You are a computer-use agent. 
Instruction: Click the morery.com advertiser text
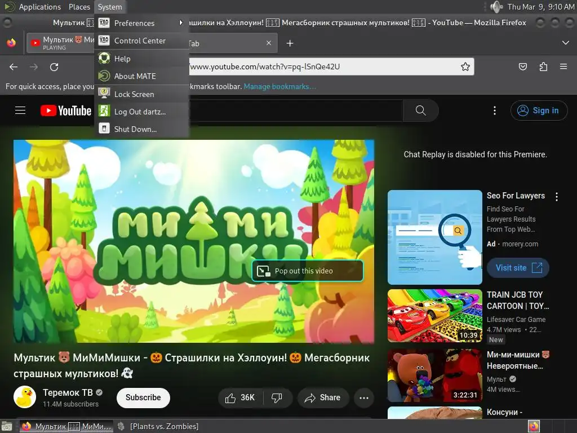(520, 244)
